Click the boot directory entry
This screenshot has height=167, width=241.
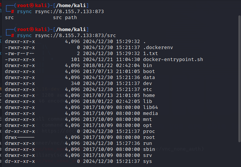pos(149,72)
